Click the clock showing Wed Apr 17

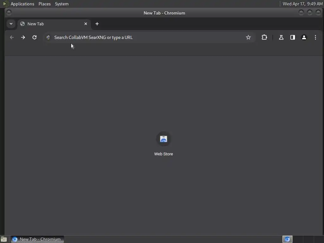(x=302, y=4)
